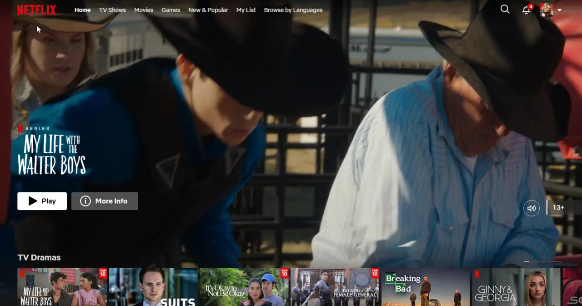Viewport: 582px width, 306px height.
Task: Click the Netflix logo
Action: pos(36,10)
